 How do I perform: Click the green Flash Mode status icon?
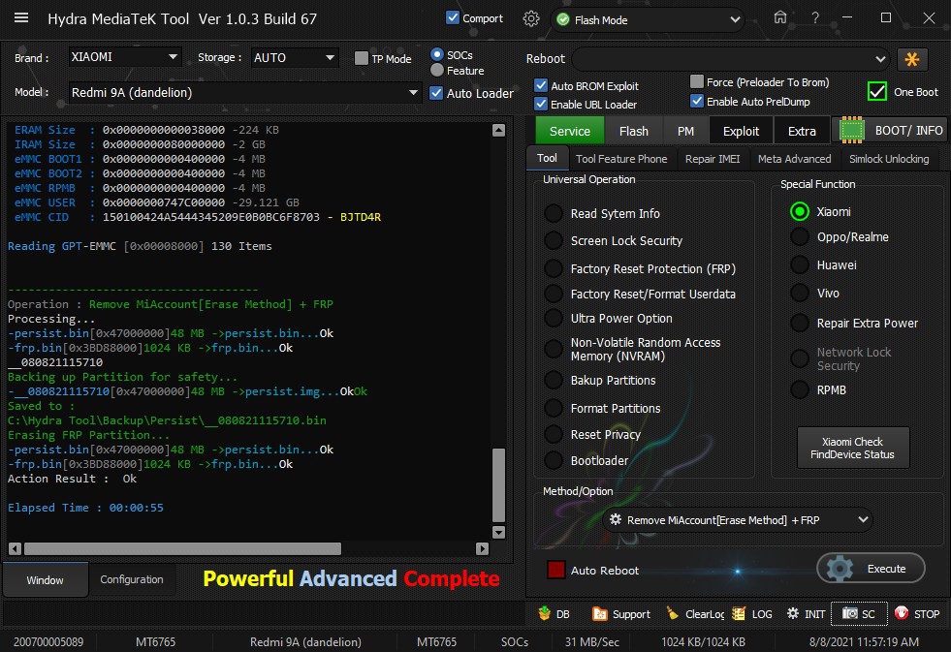coord(563,20)
